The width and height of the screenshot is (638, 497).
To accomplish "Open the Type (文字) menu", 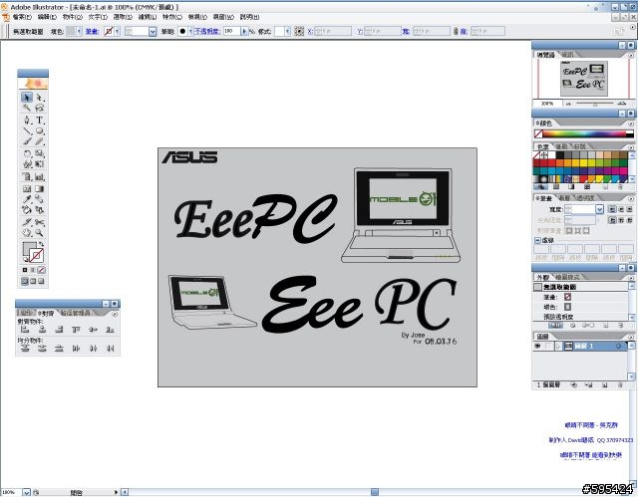I will (x=98, y=17).
